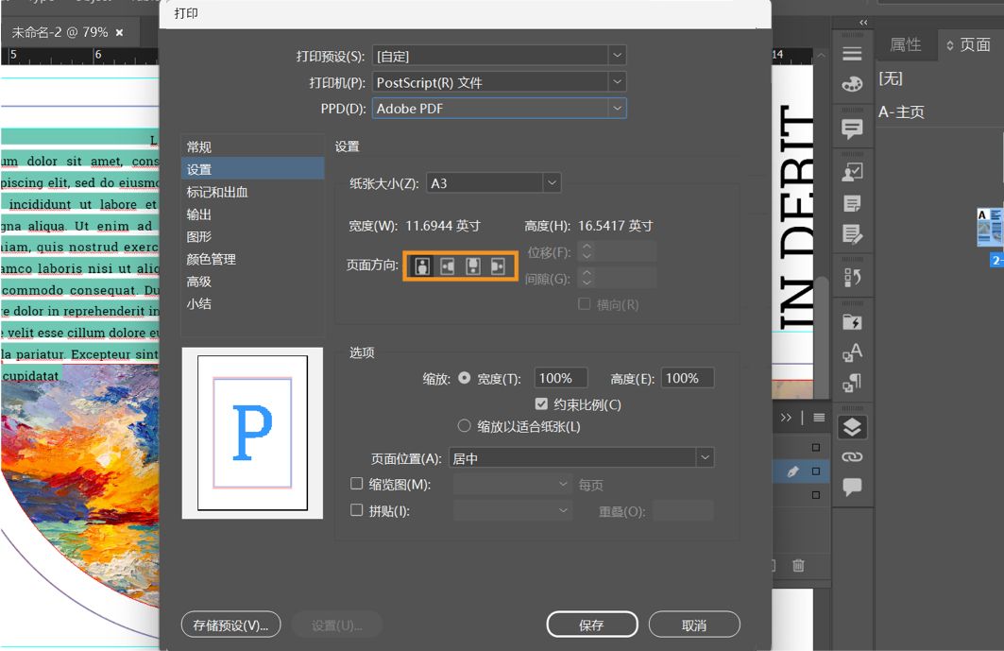Select portrait page orientation icon

pos(422,266)
